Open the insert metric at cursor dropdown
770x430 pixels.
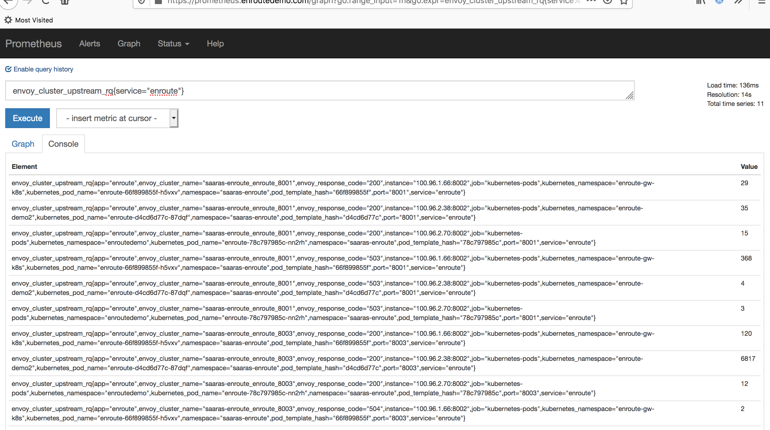(117, 118)
